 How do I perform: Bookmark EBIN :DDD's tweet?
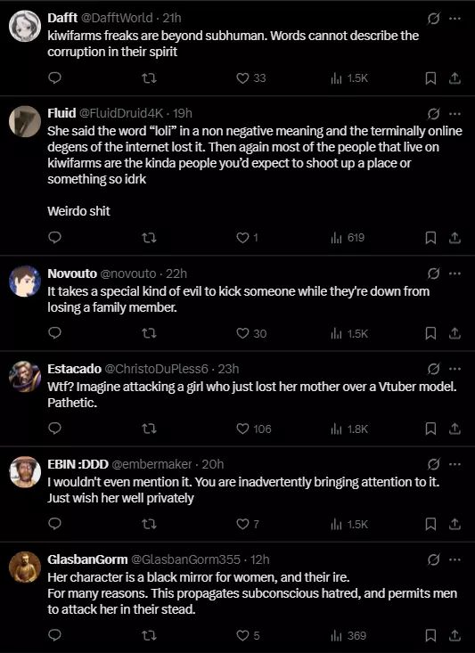pyautogui.click(x=430, y=524)
